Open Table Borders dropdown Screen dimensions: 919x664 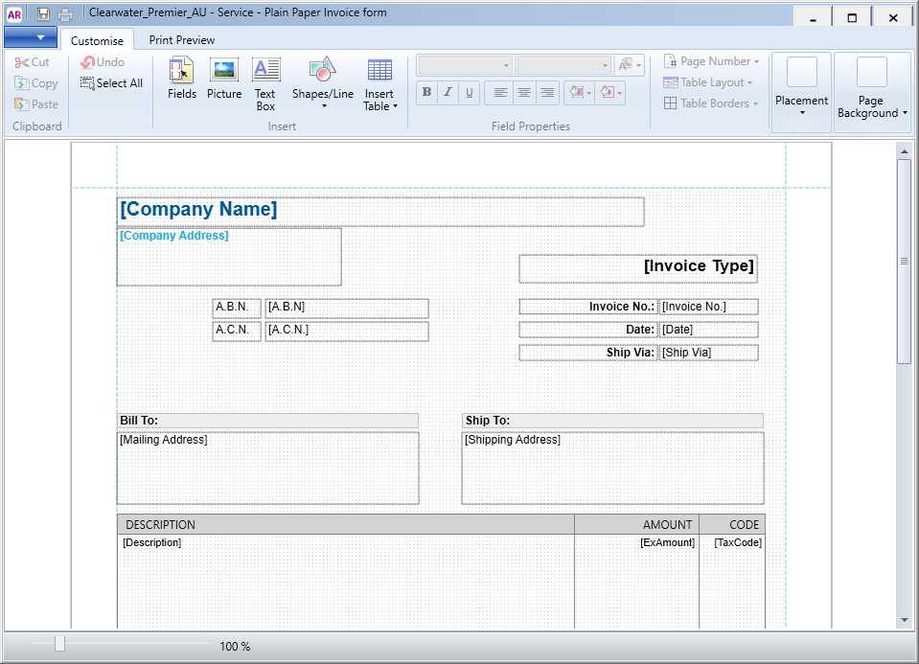(x=711, y=103)
